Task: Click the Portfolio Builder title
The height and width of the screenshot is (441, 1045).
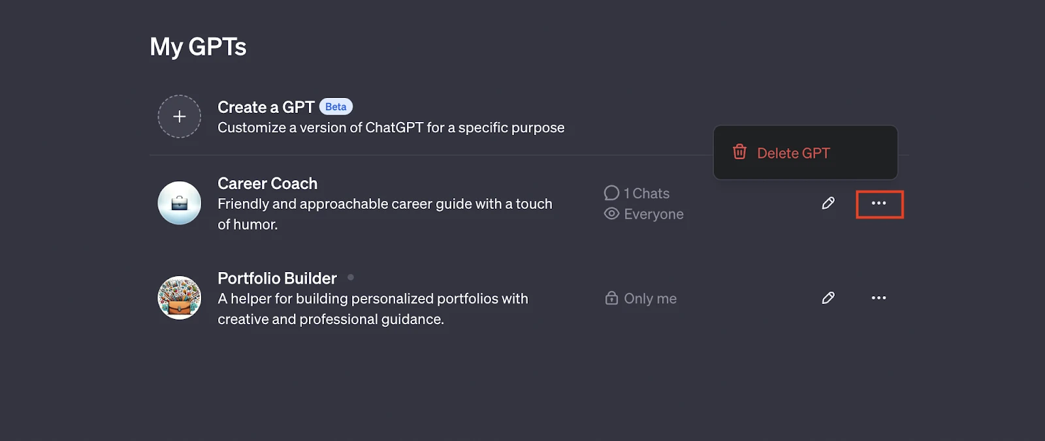Action: (277, 278)
